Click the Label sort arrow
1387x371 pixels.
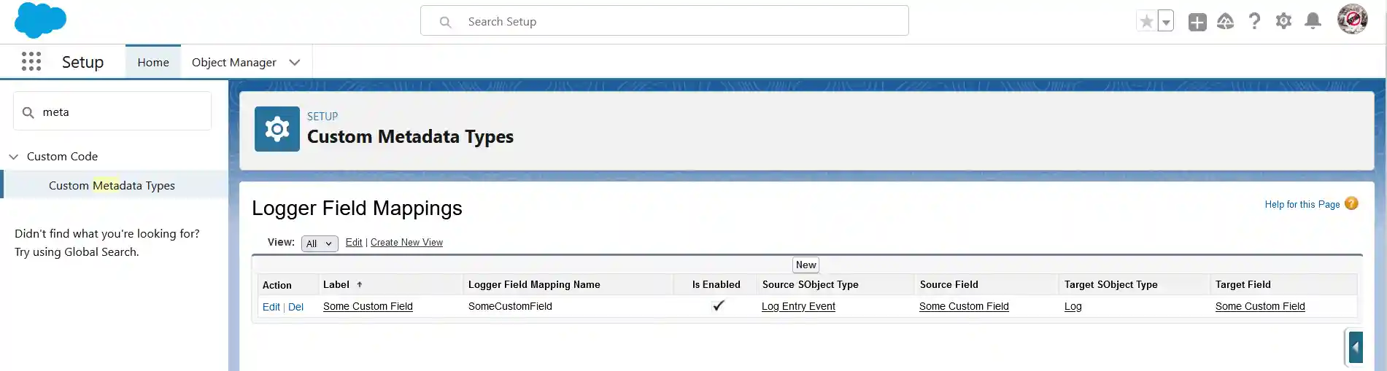[x=360, y=285]
